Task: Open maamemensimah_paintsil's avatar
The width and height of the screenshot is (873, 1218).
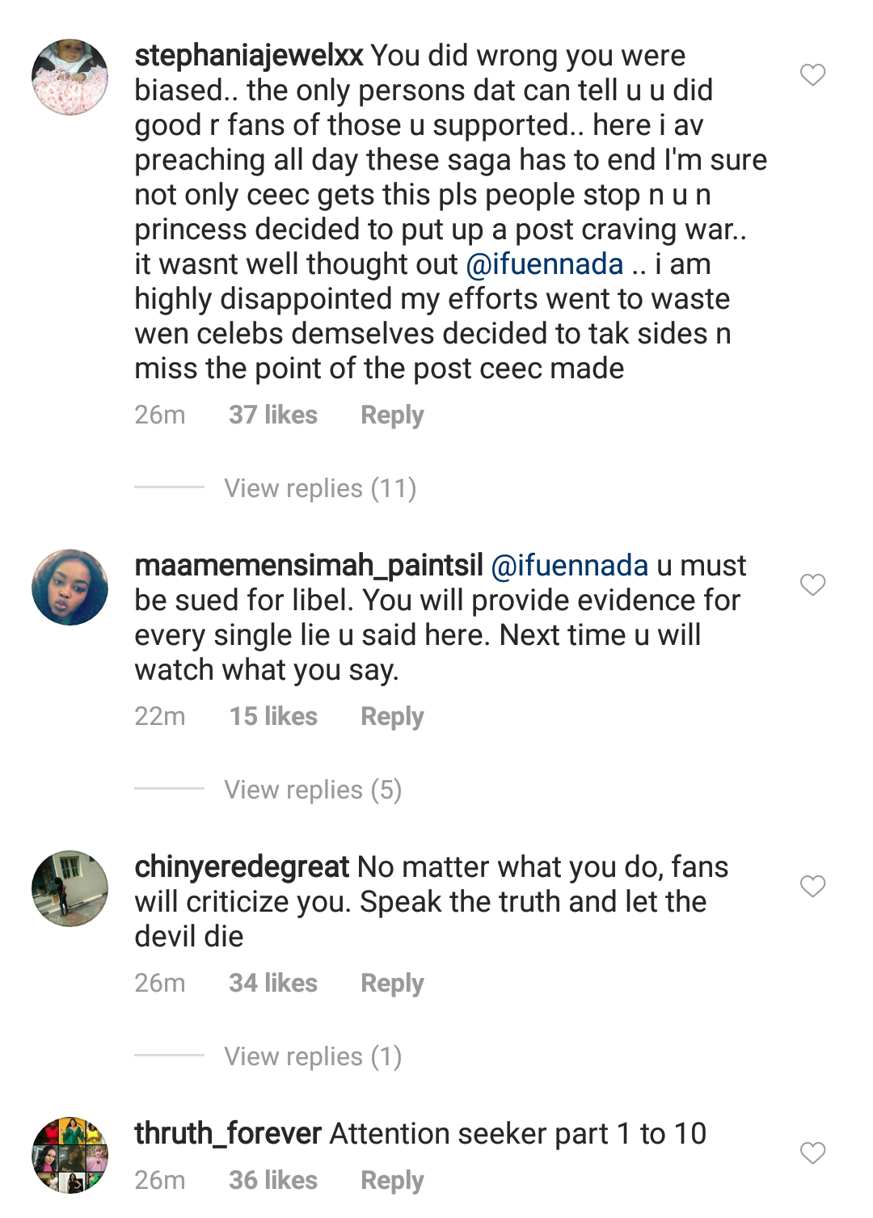Action: [70, 588]
